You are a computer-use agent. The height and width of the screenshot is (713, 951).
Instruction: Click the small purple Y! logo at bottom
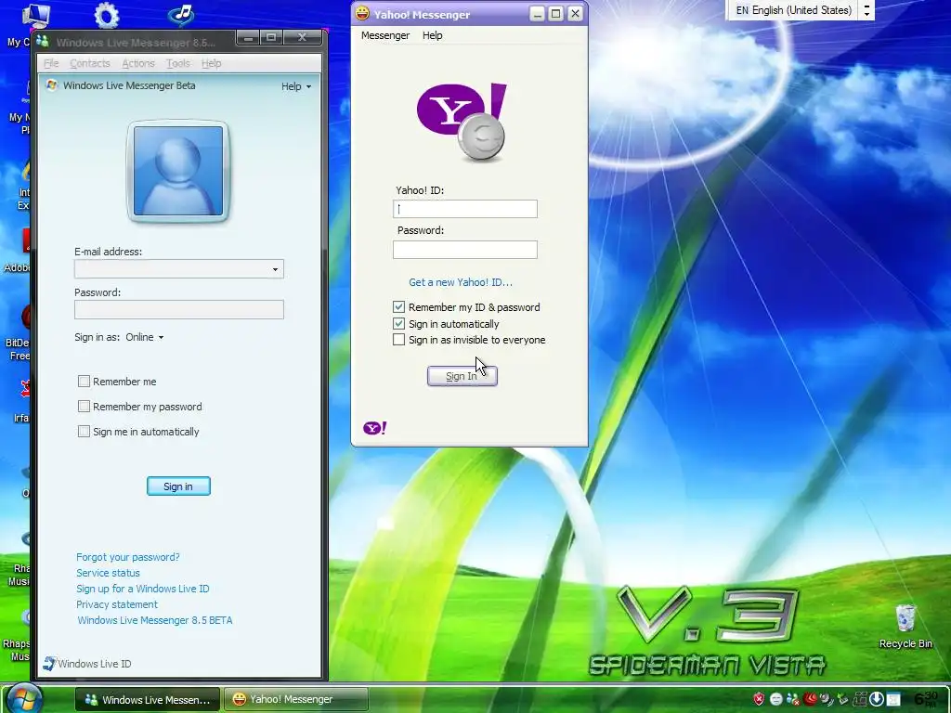[375, 428]
